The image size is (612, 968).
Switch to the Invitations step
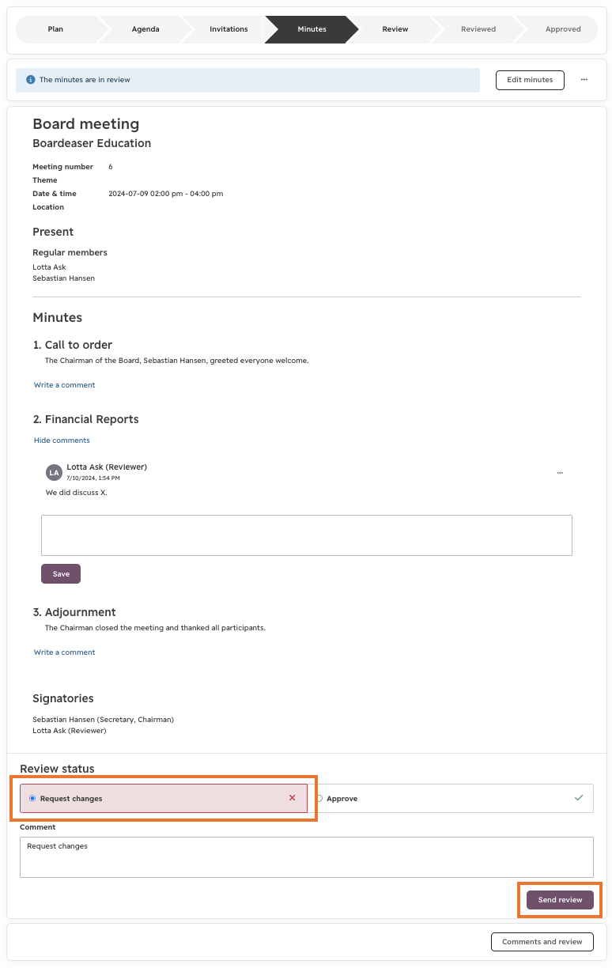(x=229, y=29)
